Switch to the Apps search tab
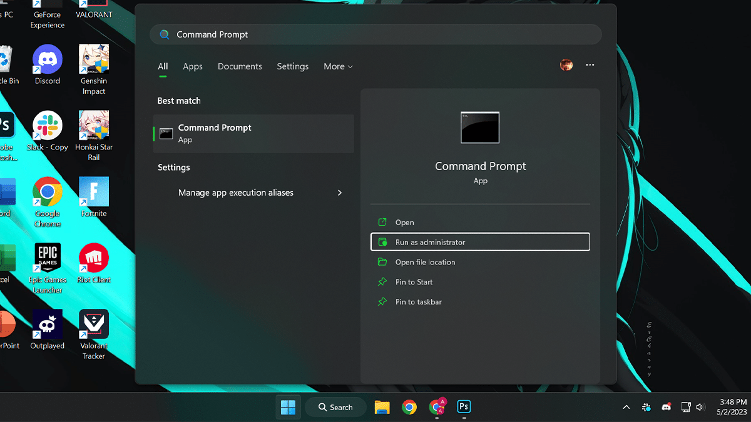The image size is (751, 422). point(193,67)
